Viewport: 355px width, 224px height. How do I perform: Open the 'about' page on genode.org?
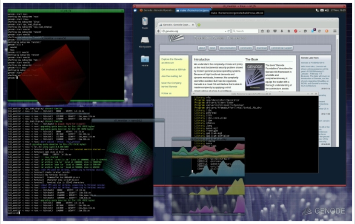(x=202, y=48)
